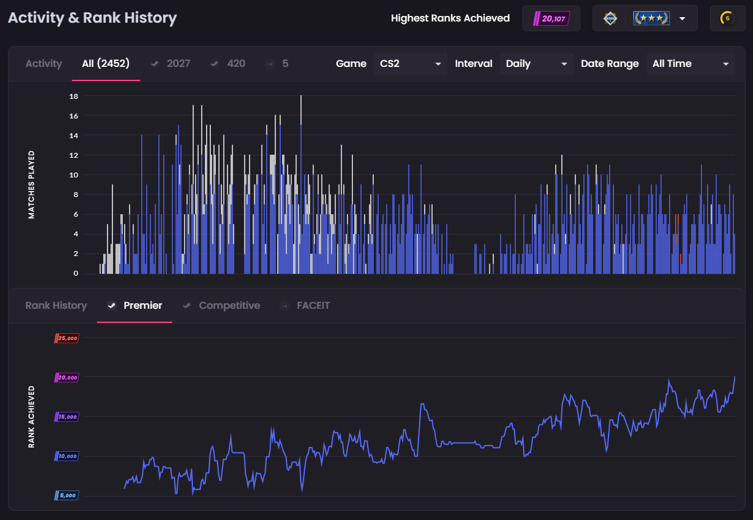This screenshot has height=520, width=753.
Task: Select the 2027 matches activity tab
Action: (x=171, y=63)
